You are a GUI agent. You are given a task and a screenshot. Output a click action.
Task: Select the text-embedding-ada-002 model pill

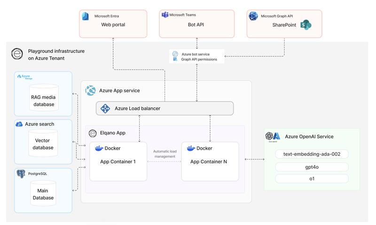pyautogui.click(x=312, y=154)
